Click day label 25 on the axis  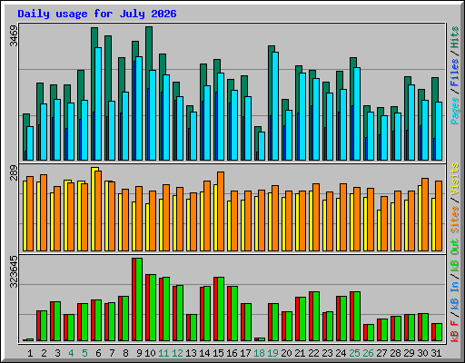[x=354, y=353]
